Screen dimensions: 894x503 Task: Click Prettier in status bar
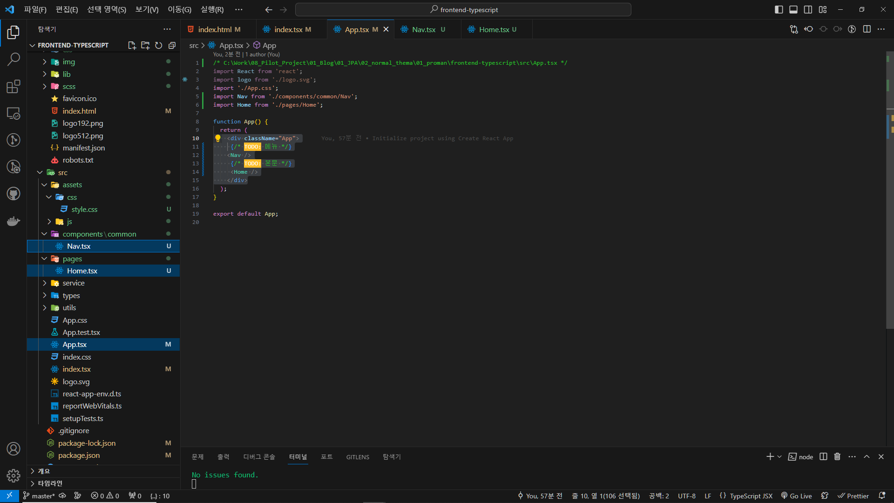(853, 496)
